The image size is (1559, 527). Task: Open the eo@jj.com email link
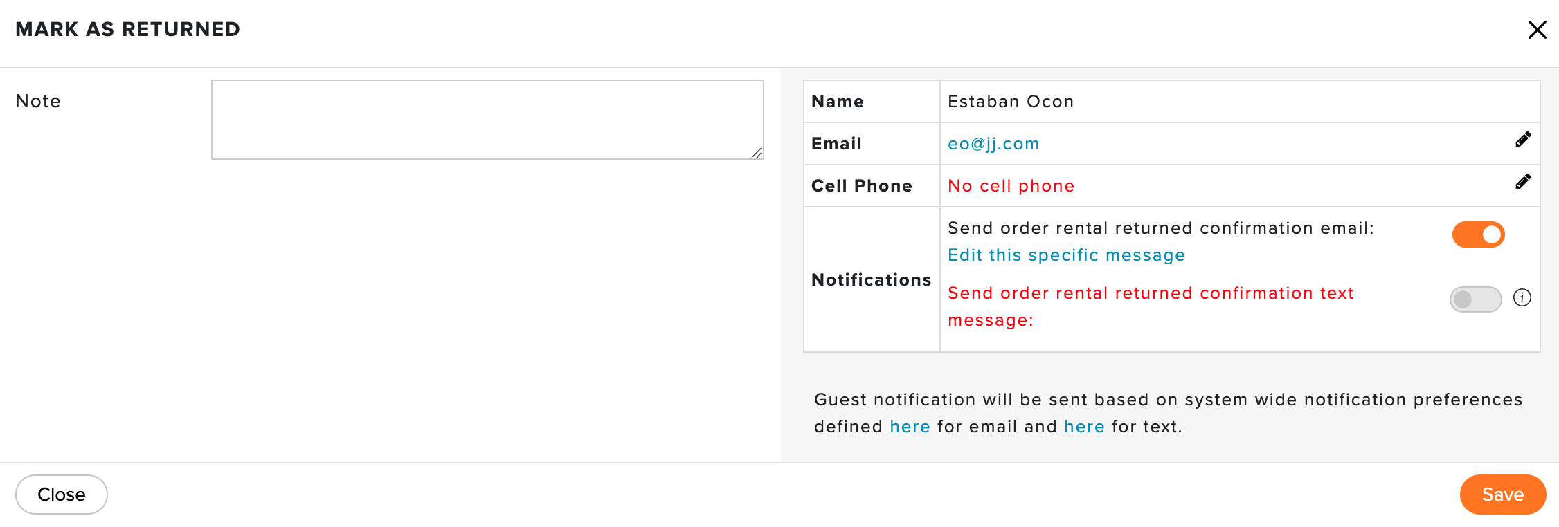click(x=993, y=144)
